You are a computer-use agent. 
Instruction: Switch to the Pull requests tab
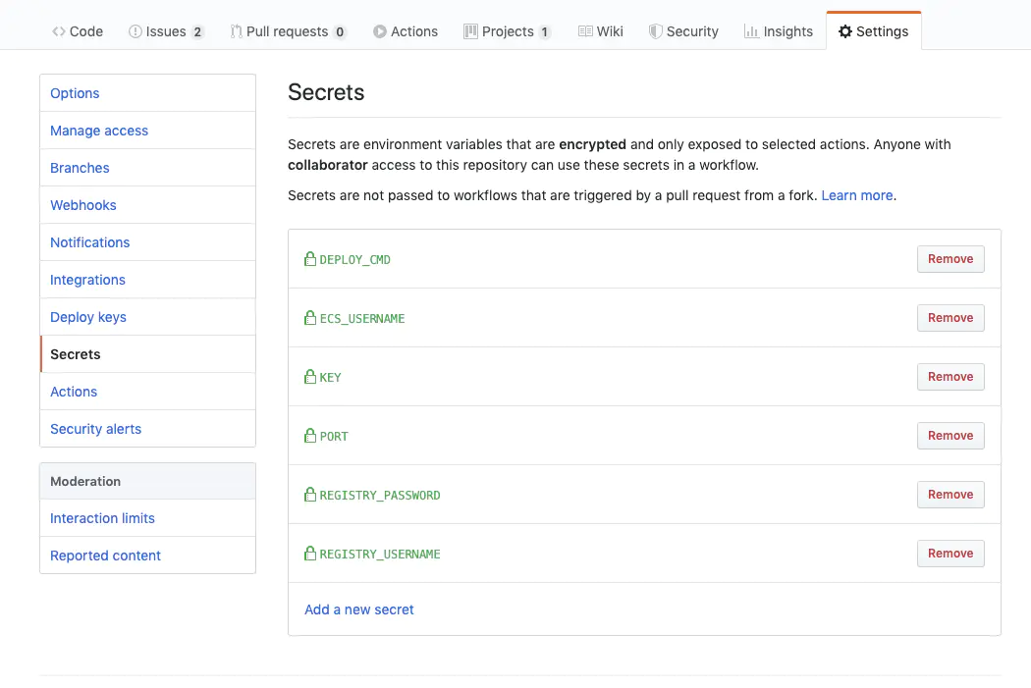287,31
